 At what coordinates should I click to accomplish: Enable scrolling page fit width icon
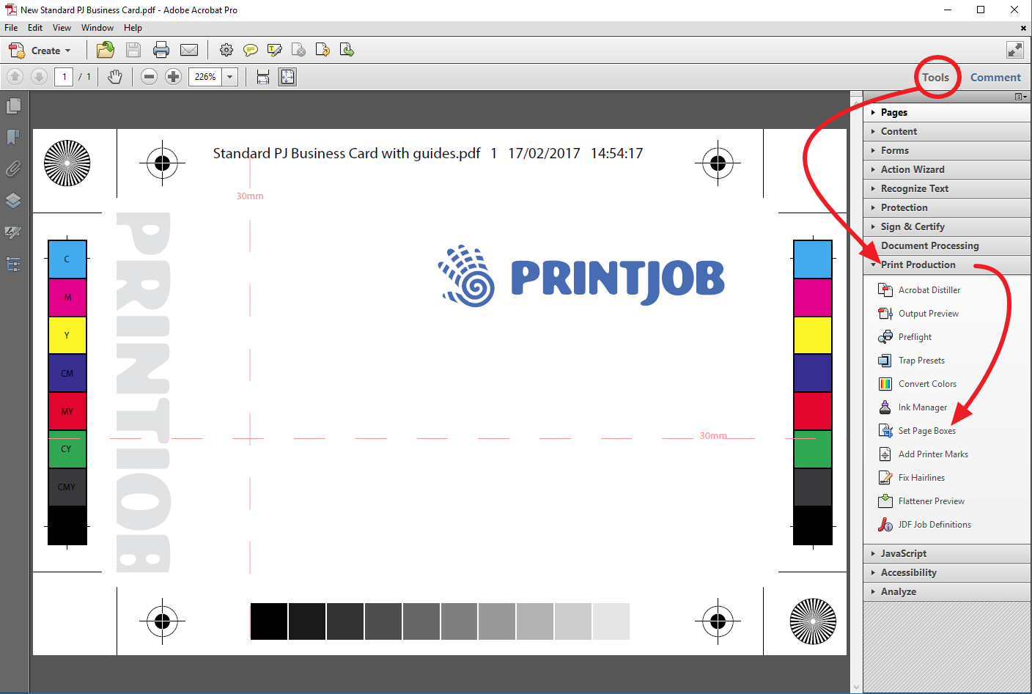tap(263, 76)
